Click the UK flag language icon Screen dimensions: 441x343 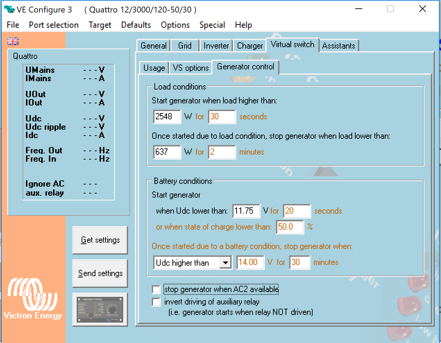pos(13,41)
